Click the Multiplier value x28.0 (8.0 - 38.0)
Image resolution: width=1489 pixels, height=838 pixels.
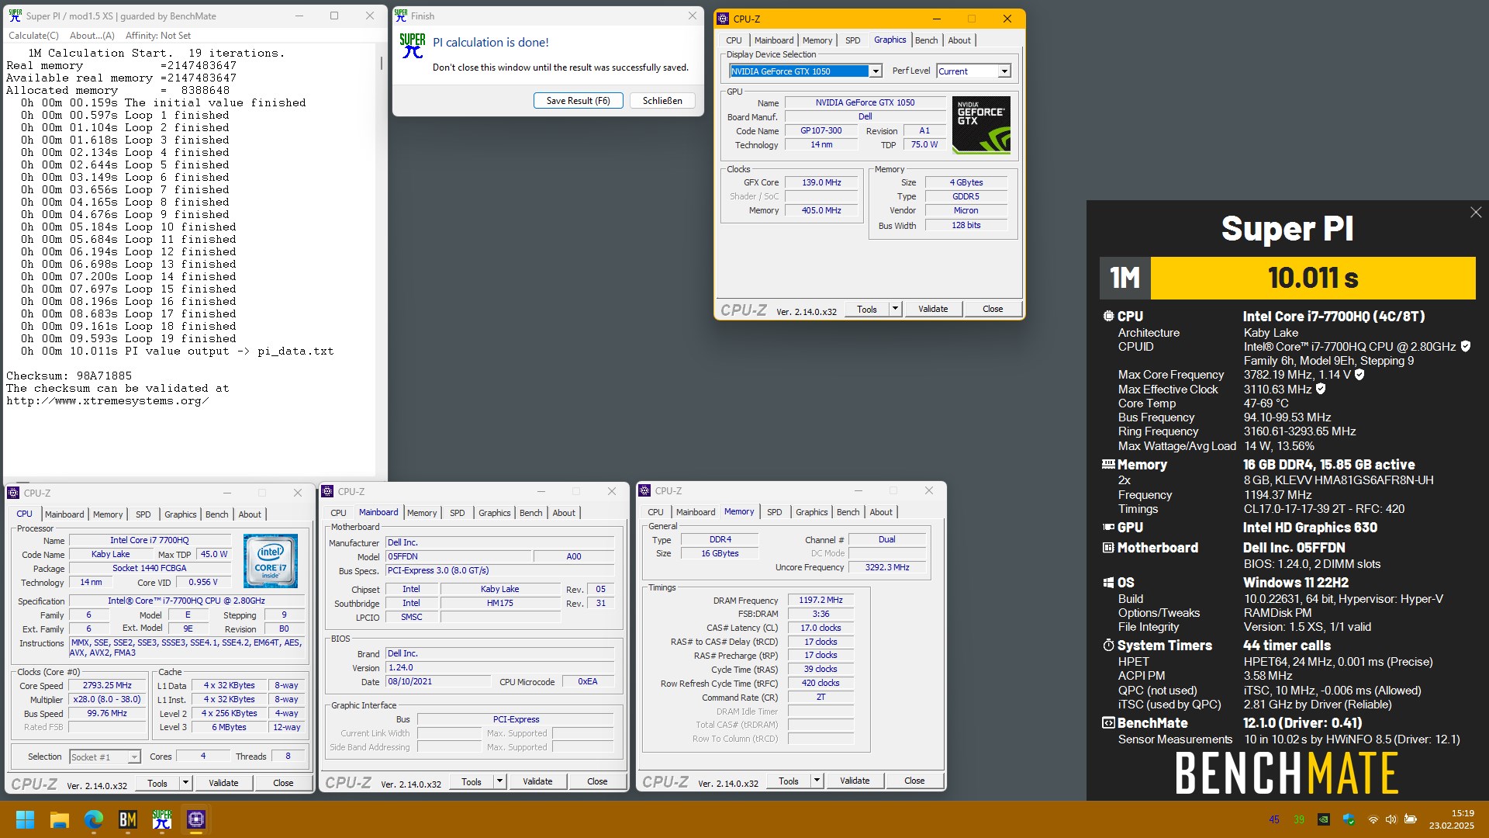tap(107, 699)
